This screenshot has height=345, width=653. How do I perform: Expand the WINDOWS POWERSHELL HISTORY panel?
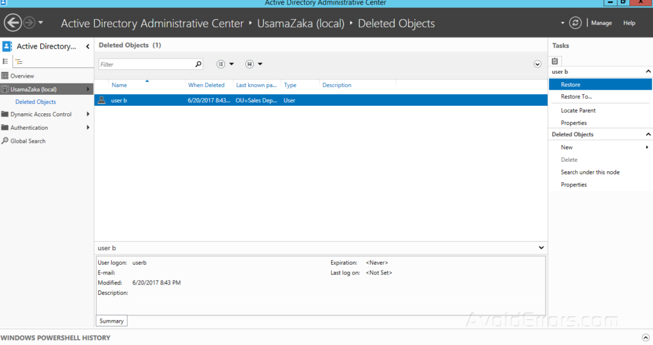pyautogui.click(x=645, y=337)
